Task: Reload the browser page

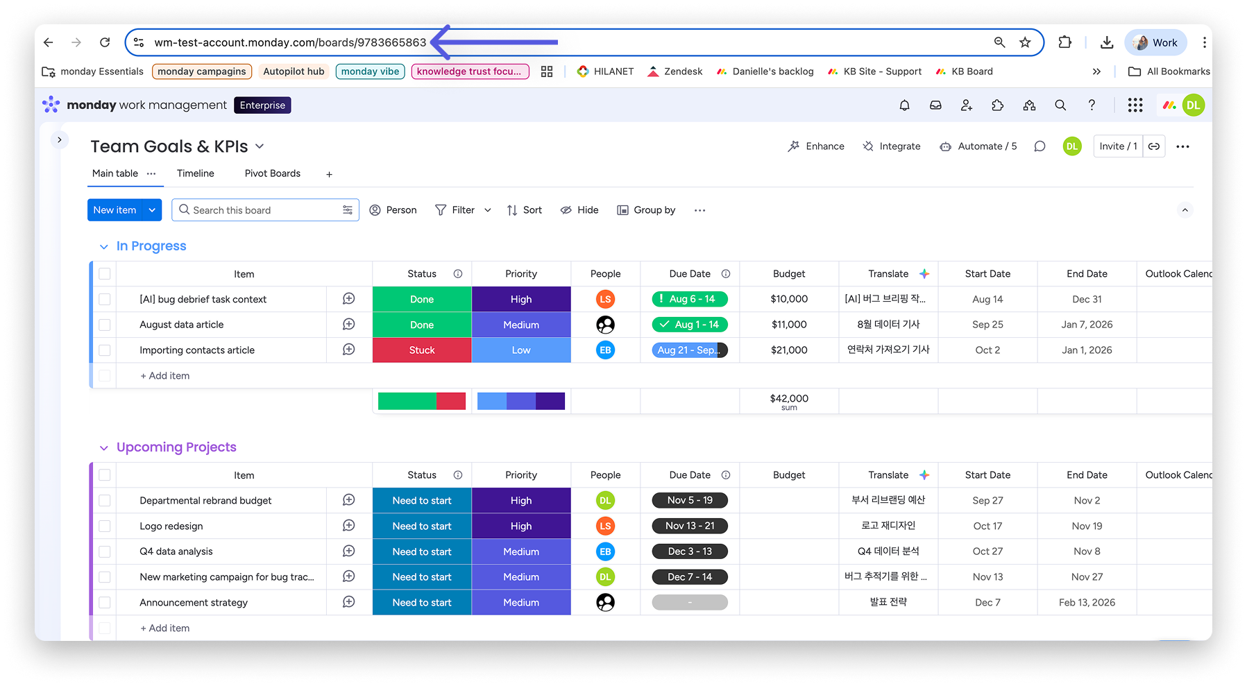Action: [105, 42]
